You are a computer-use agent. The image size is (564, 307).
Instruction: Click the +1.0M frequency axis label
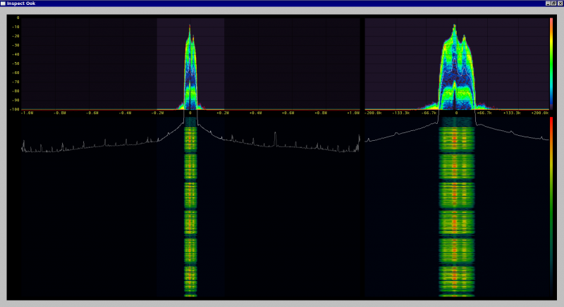pyautogui.click(x=352, y=113)
